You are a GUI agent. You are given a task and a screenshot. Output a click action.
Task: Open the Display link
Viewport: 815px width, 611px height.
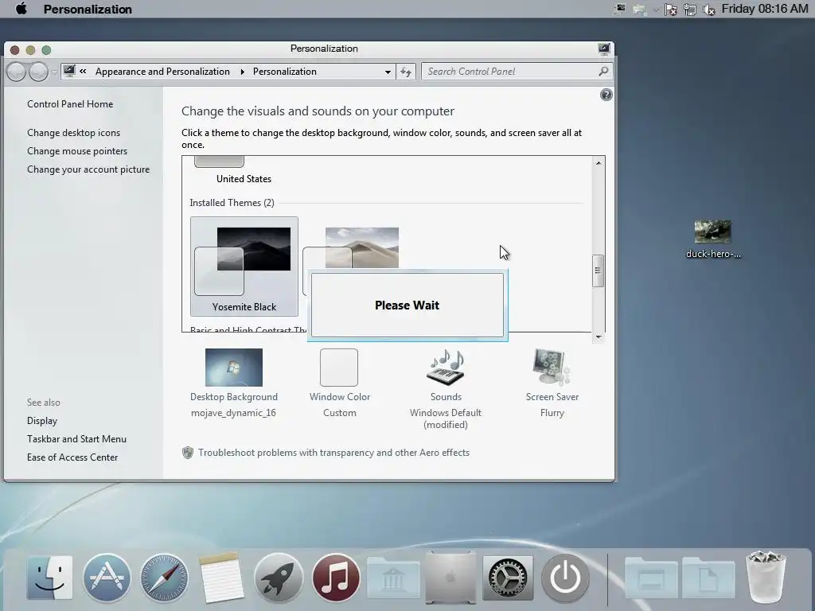42,421
